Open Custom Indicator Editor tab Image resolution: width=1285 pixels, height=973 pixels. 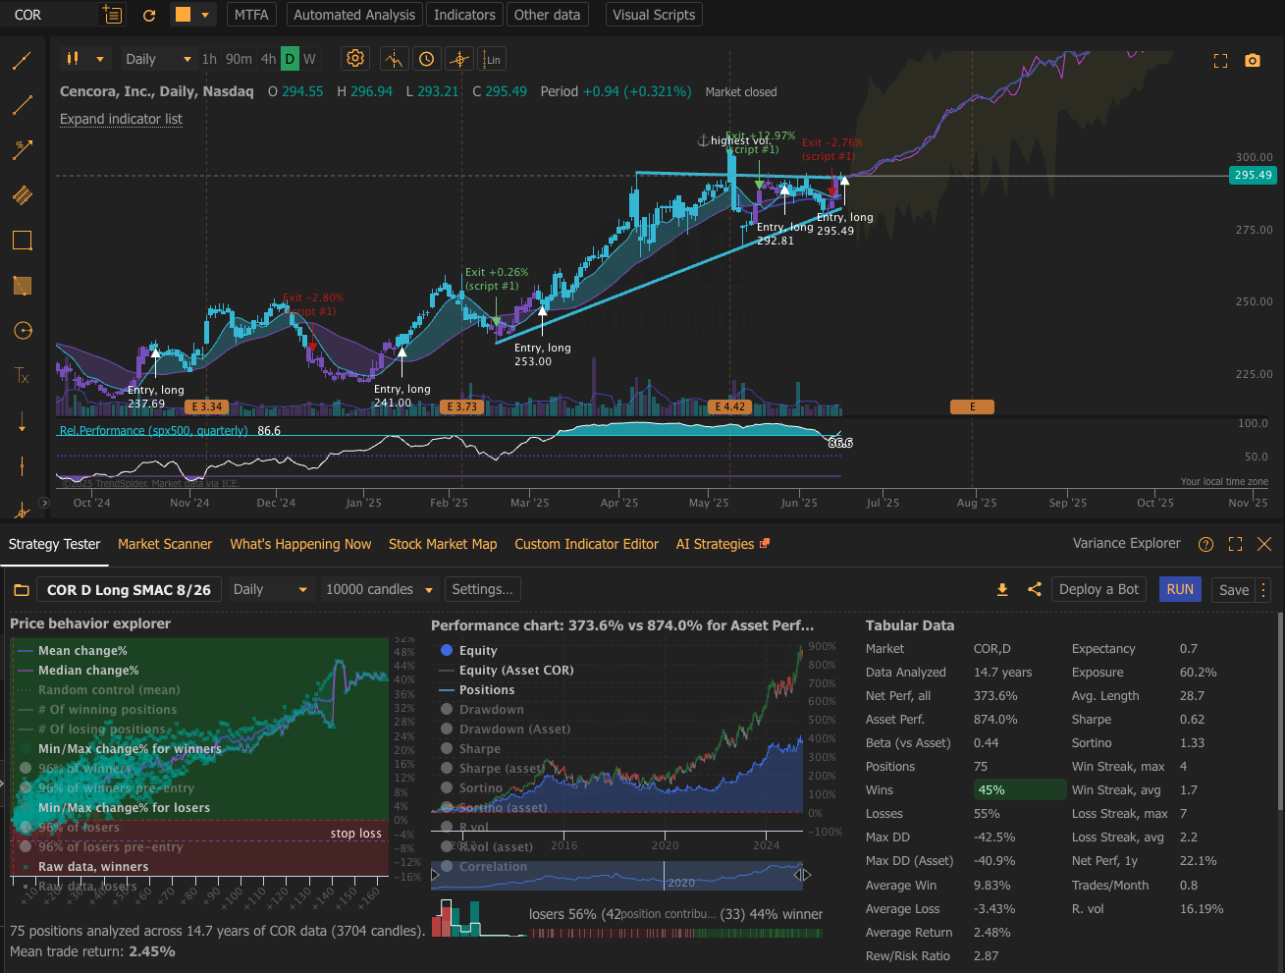point(586,544)
